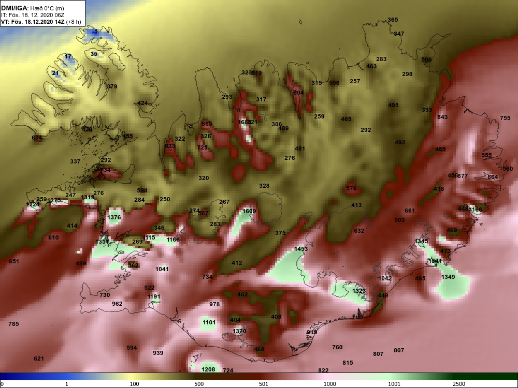Click the map value '730'

[105, 295]
